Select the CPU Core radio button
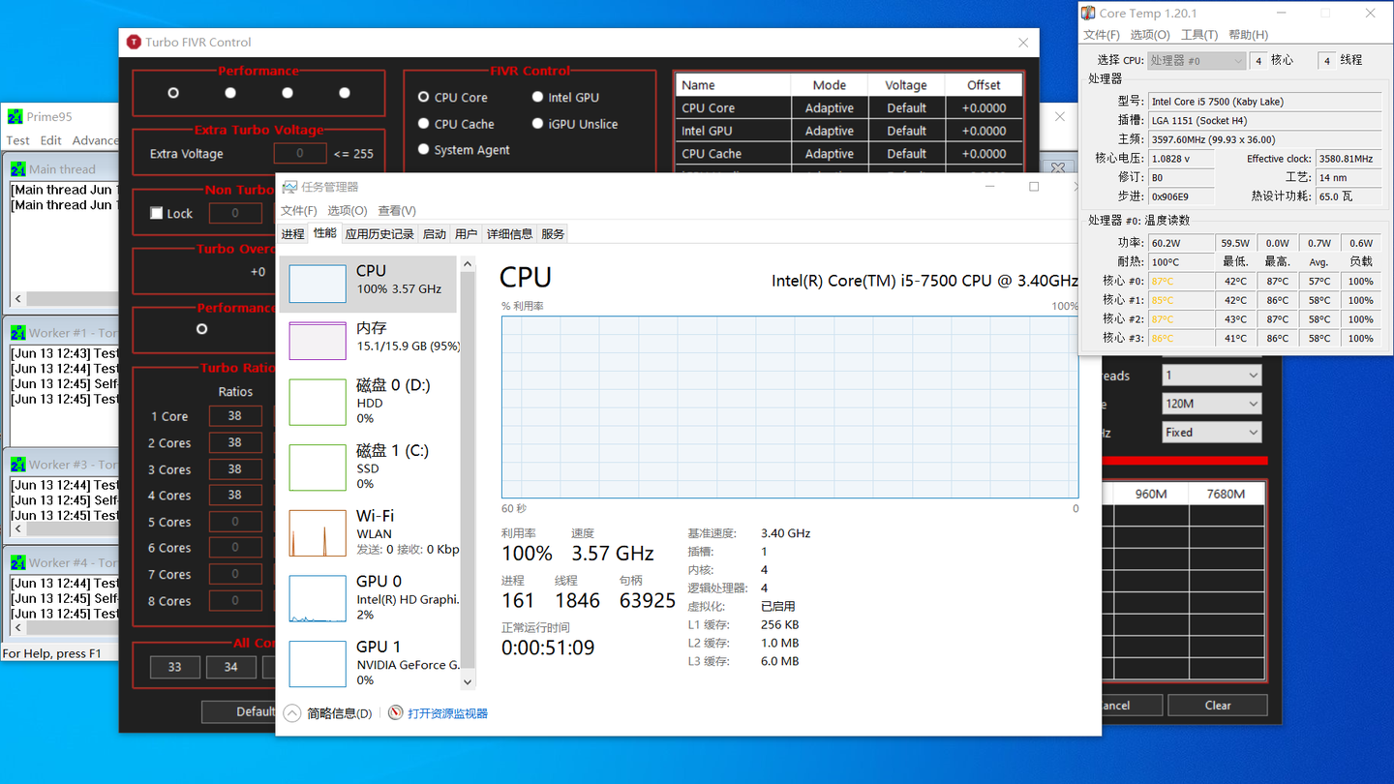The height and width of the screenshot is (784, 1394). [x=423, y=97]
